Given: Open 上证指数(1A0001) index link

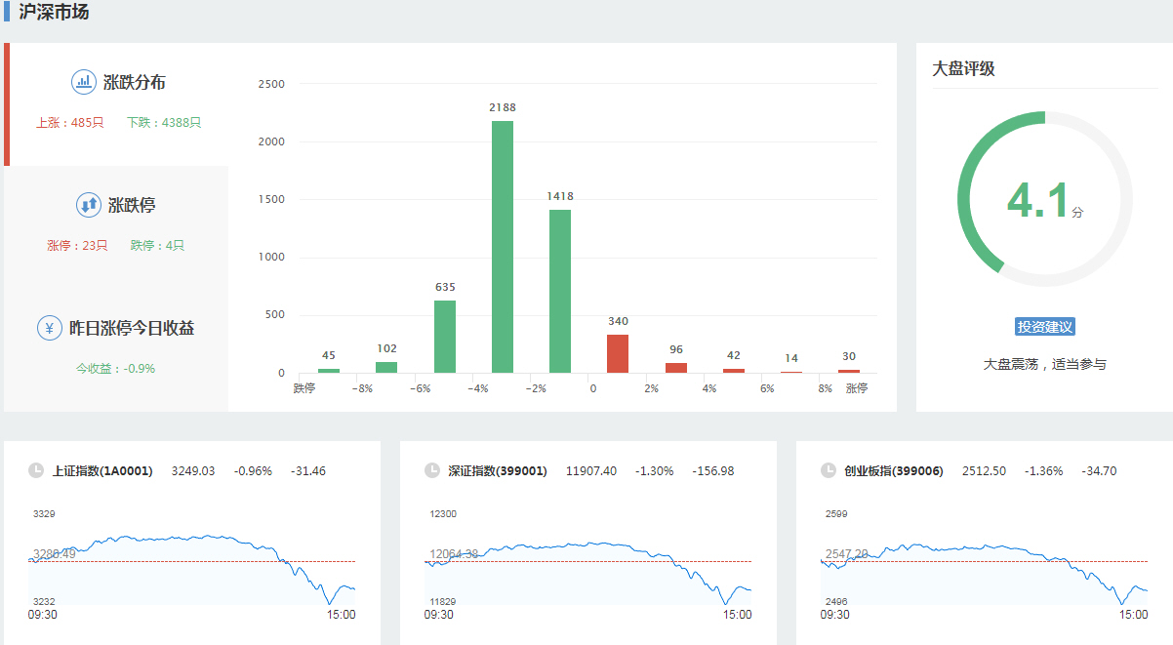Looking at the screenshot, I should pos(102,471).
